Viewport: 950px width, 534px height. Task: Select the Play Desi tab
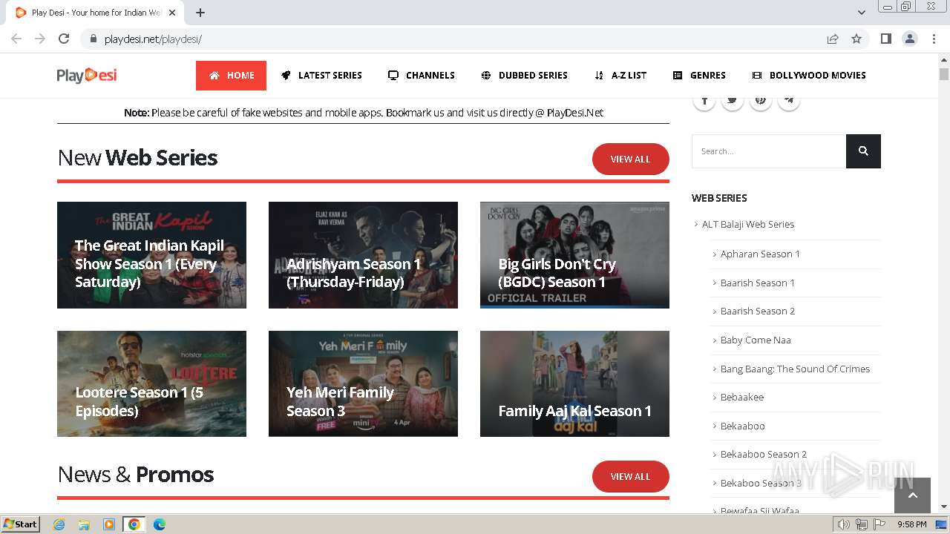coord(96,13)
